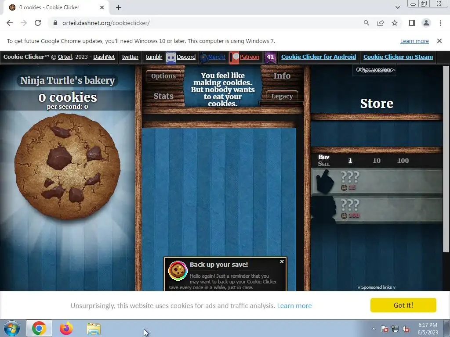
Task: Open the zoom magnifier icon in address bar
Action: [366, 23]
